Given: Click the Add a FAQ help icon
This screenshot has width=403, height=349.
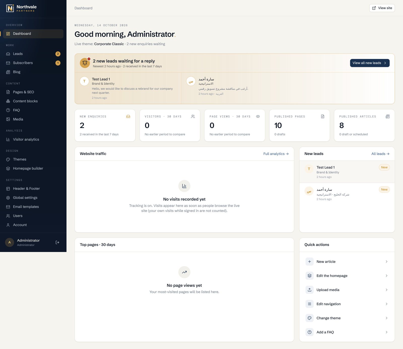Looking at the screenshot, I should coord(310,332).
